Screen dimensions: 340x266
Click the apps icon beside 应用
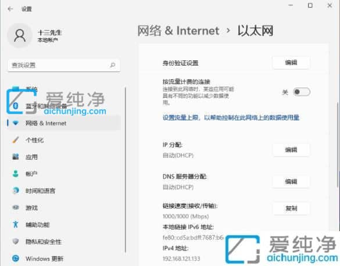coord(15,157)
